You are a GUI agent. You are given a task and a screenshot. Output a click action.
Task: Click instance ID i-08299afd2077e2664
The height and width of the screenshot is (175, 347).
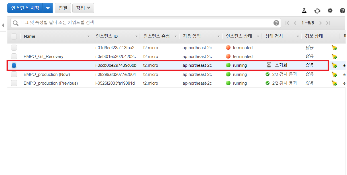[115, 74]
